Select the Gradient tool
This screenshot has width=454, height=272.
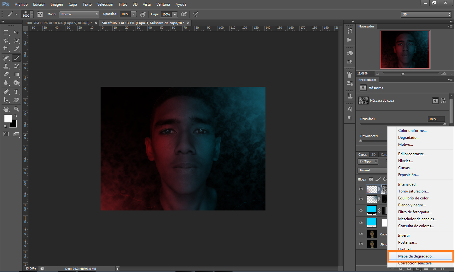[x=16, y=74]
